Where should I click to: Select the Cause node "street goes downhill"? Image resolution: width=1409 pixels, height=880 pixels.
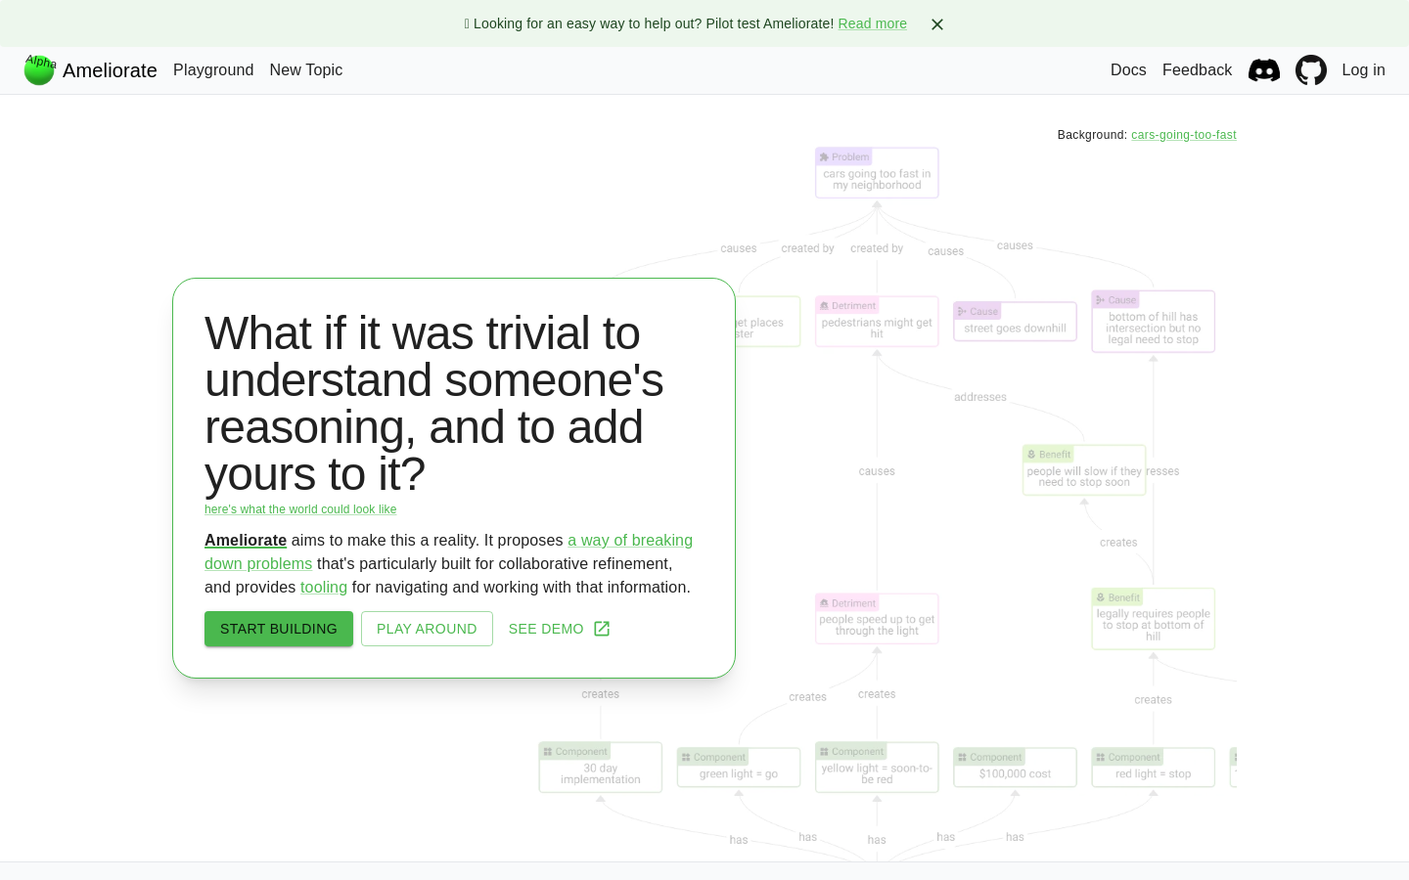(1015, 322)
